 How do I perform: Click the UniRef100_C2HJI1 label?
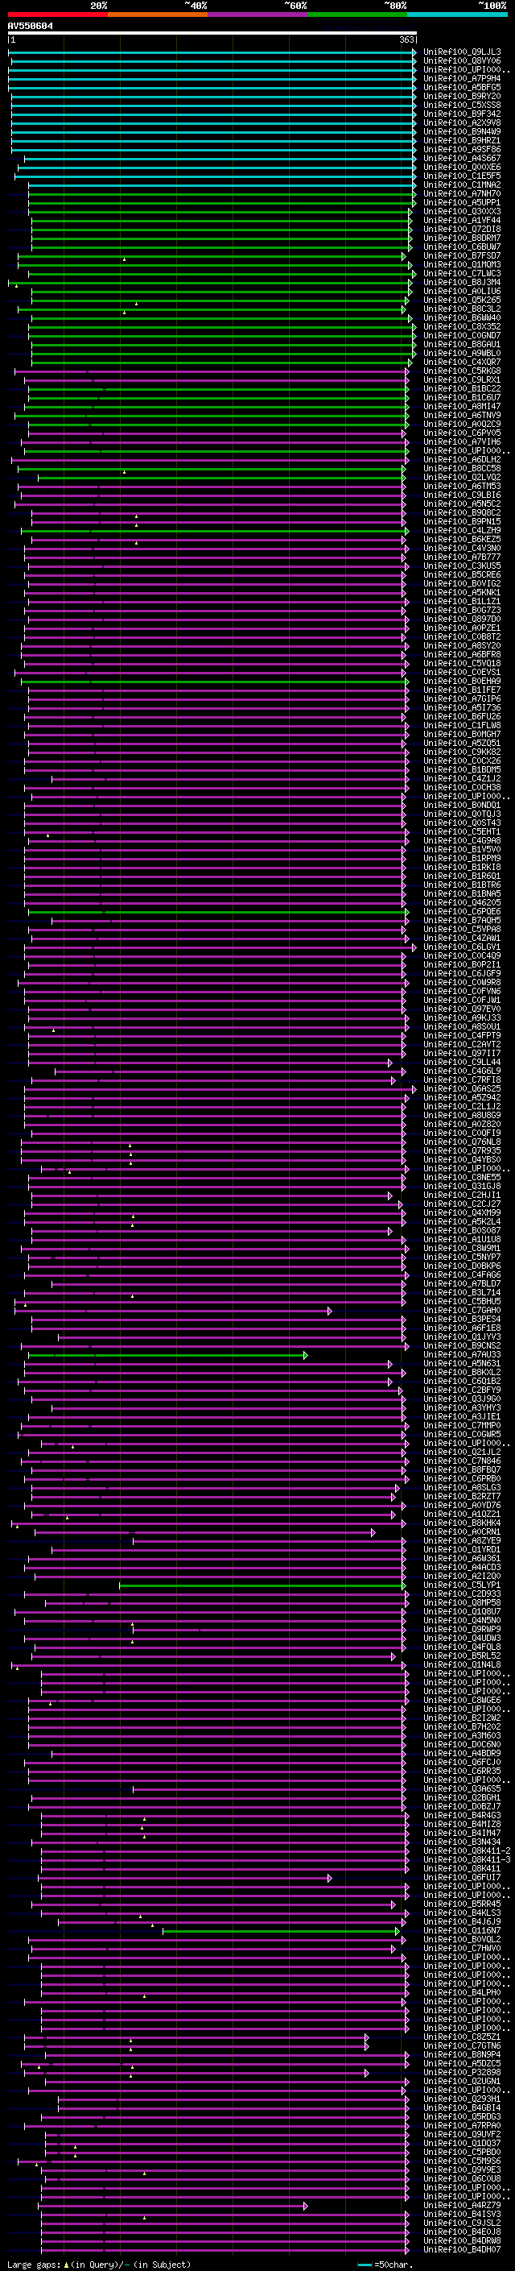click(x=461, y=1196)
